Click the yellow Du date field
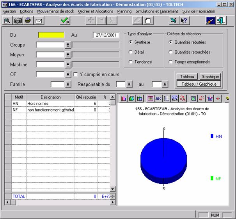 pos(51,35)
